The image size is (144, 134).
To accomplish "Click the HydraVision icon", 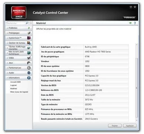I will (29, 38).
